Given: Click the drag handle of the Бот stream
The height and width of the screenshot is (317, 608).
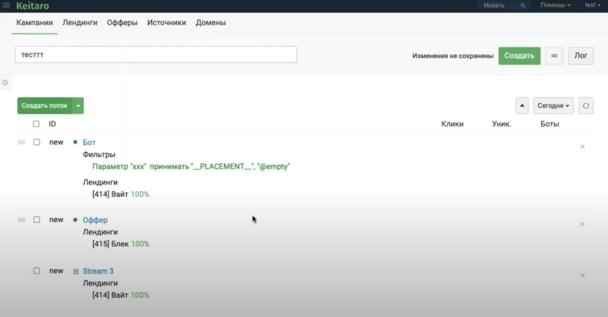Looking at the screenshot, I should pos(22,142).
